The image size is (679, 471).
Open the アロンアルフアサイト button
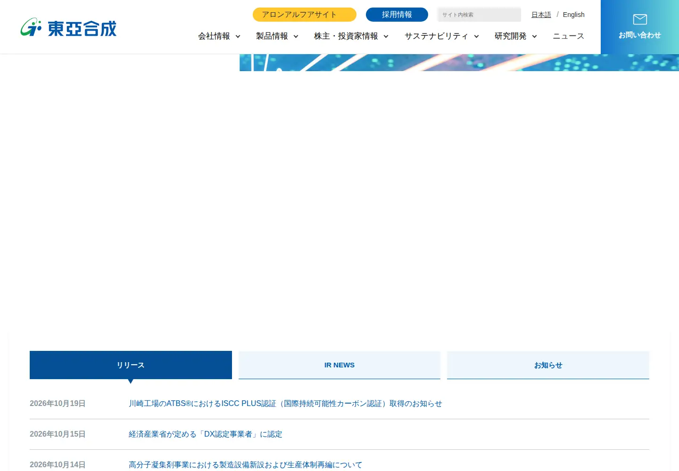pos(305,15)
